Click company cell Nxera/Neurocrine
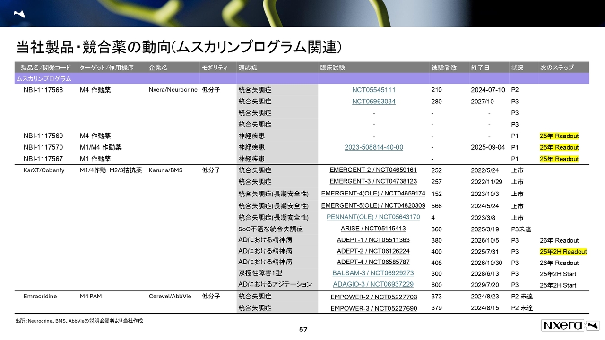This screenshot has width=605, height=340. click(x=173, y=90)
